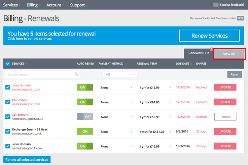Screen dimensions: 248x165
Task: Uncheck the .uk domain checkbox
Action: coord(8,117)
